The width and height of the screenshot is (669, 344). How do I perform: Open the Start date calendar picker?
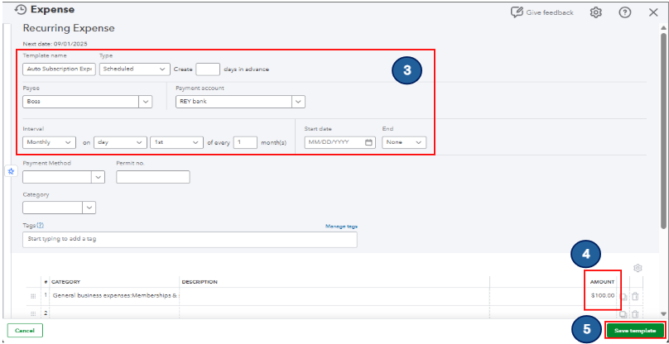[x=369, y=142]
